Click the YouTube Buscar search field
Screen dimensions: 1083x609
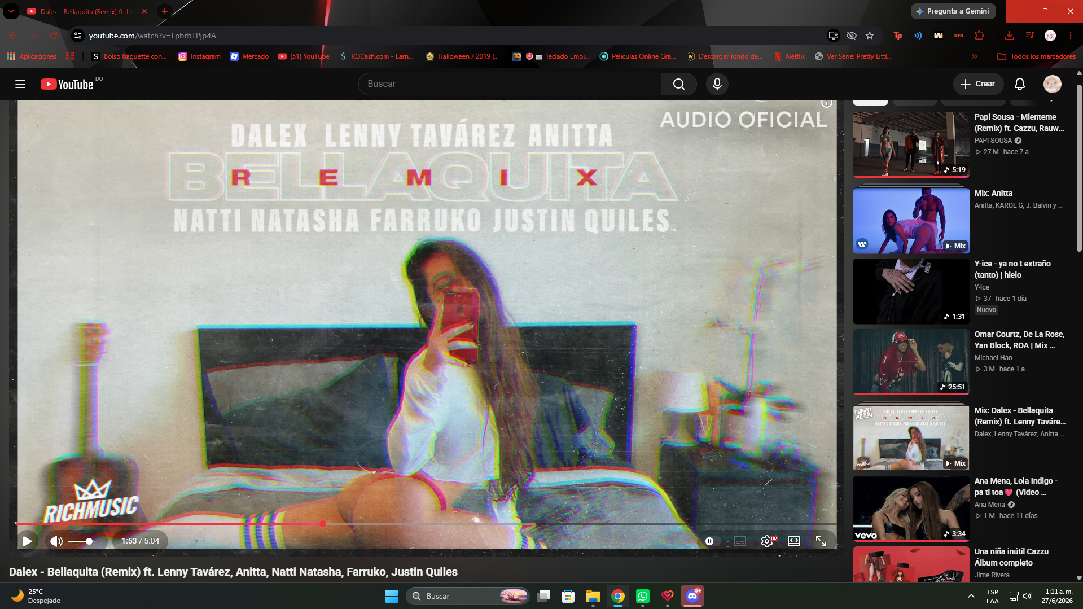(510, 84)
